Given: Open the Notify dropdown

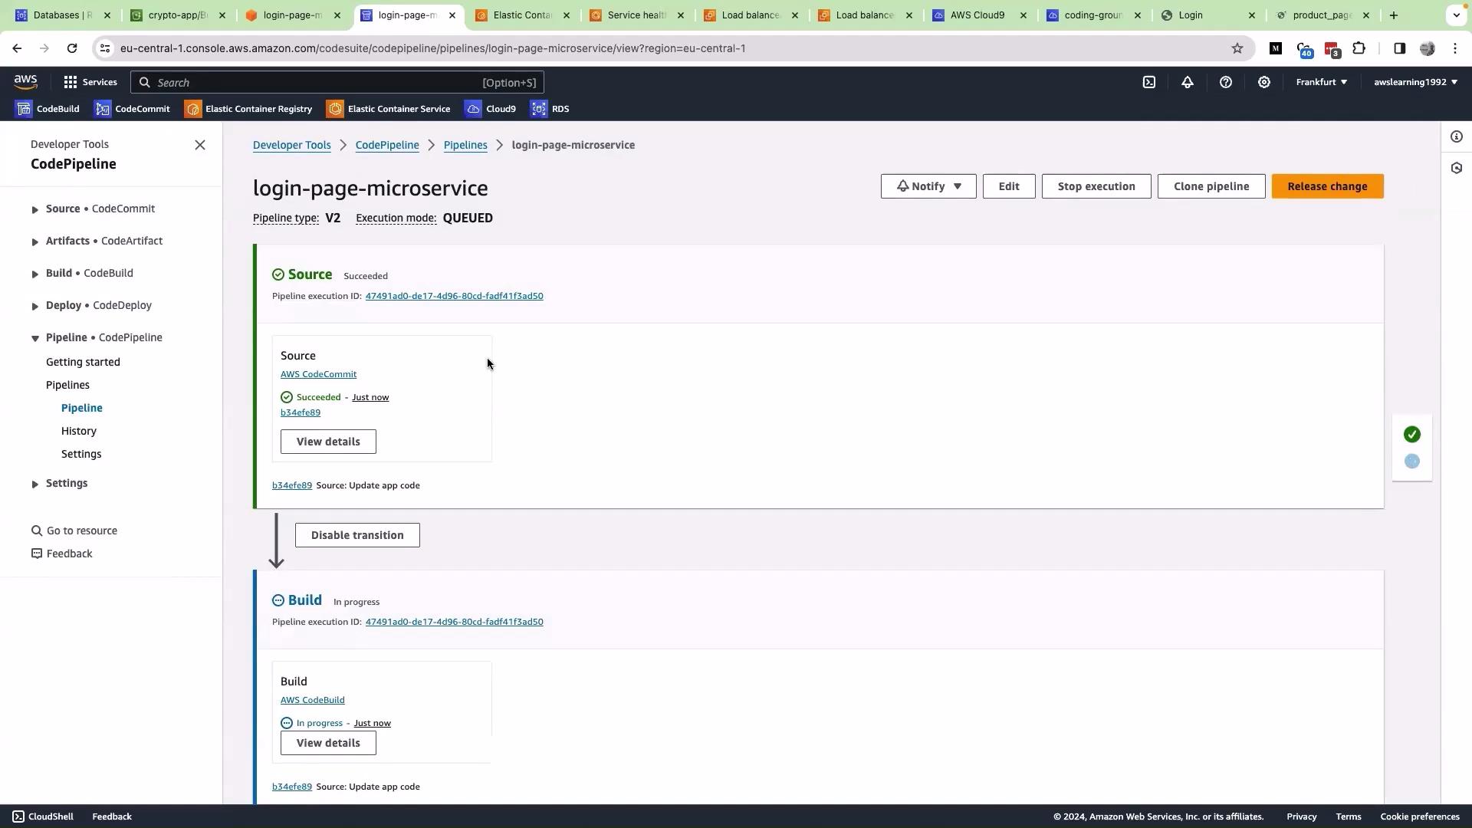Looking at the screenshot, I should click(928, 186).
